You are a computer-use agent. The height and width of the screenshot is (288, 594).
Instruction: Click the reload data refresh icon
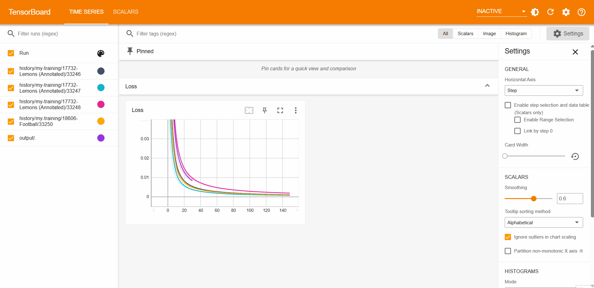550,12
